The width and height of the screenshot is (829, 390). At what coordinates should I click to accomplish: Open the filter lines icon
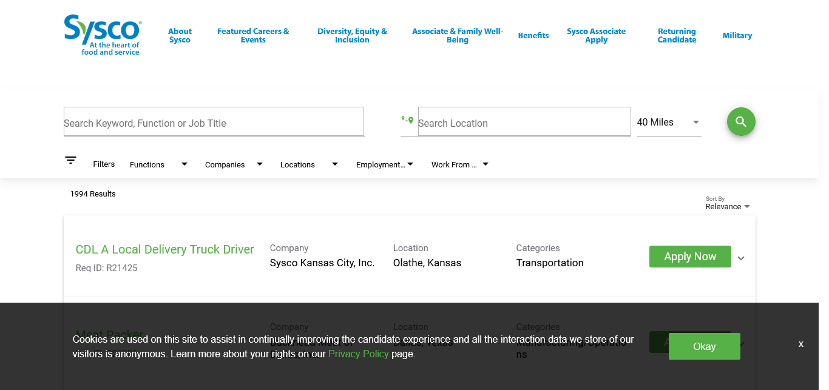pyautogui.click(x=71, y=160)
